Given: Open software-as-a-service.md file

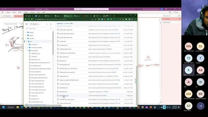Looking at the screenshot, I should click(x=67, y=99).
